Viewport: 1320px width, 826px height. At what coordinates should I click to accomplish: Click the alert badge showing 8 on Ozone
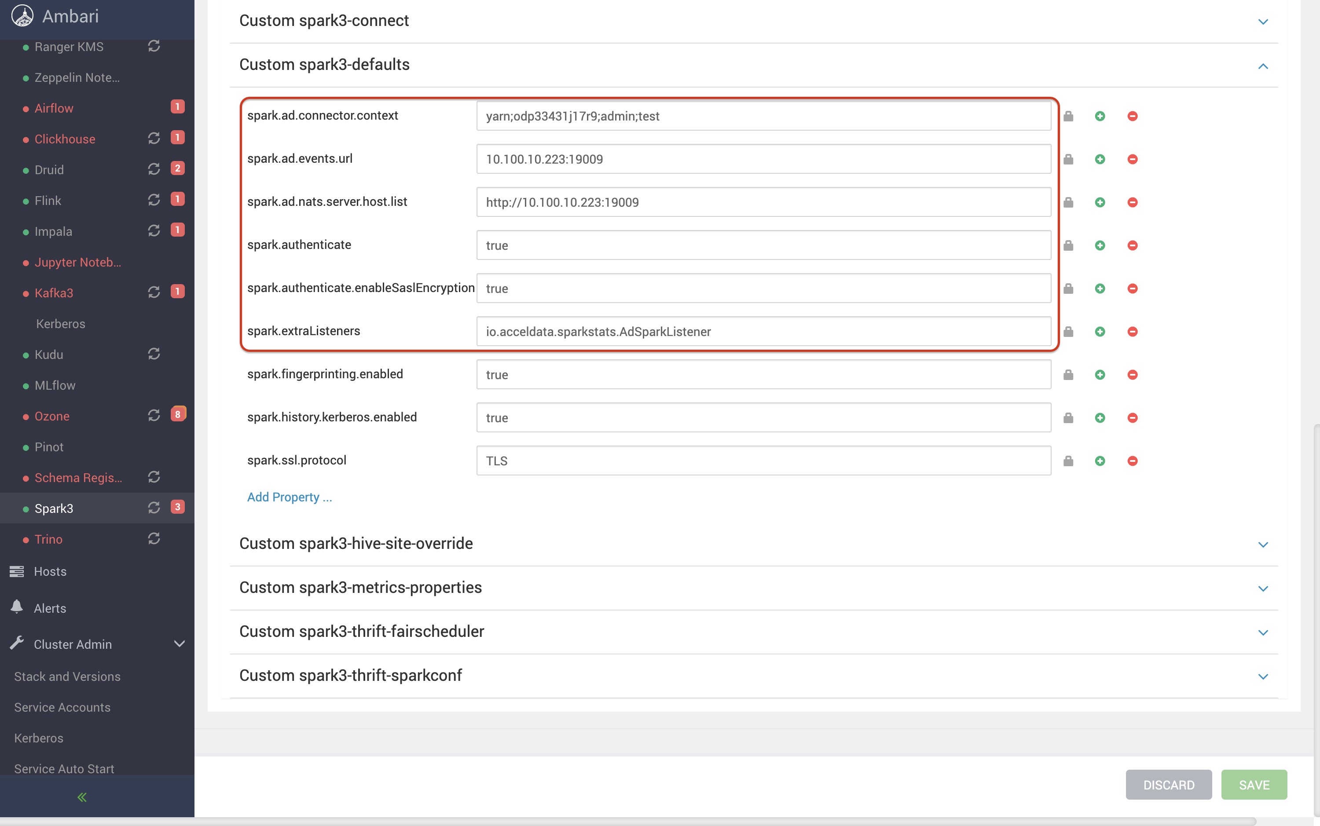(178, 414)
